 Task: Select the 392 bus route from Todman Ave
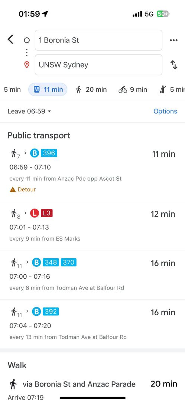(x=92, y=324)
